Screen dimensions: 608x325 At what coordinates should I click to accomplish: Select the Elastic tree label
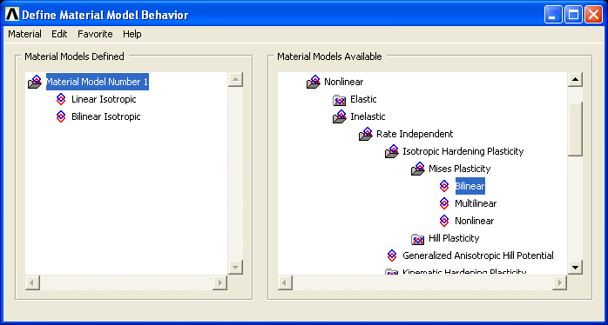(x=363, y=99)
